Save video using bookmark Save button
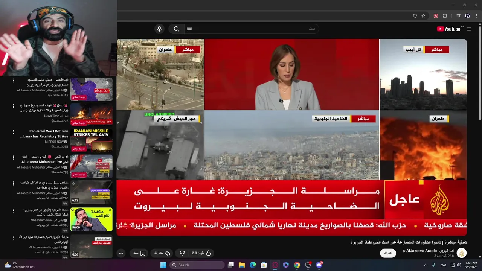Image resolution: width=482 pixels, height=271 pixels. 139,253
